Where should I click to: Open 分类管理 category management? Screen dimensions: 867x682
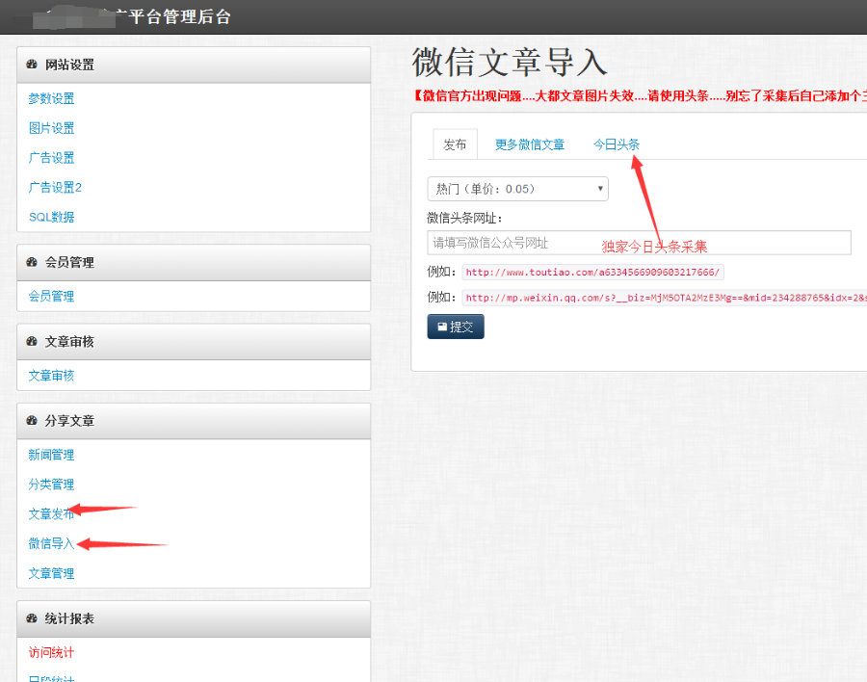point(50,484)
